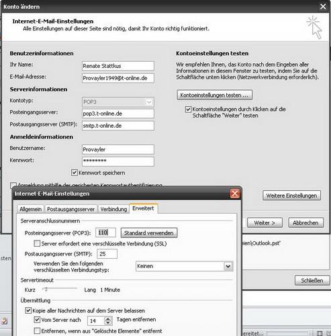Image resolution: width=331 pixels, height=336 pixels.
Task: Click the days field showing 14
Action: click(x=96, y=321)
